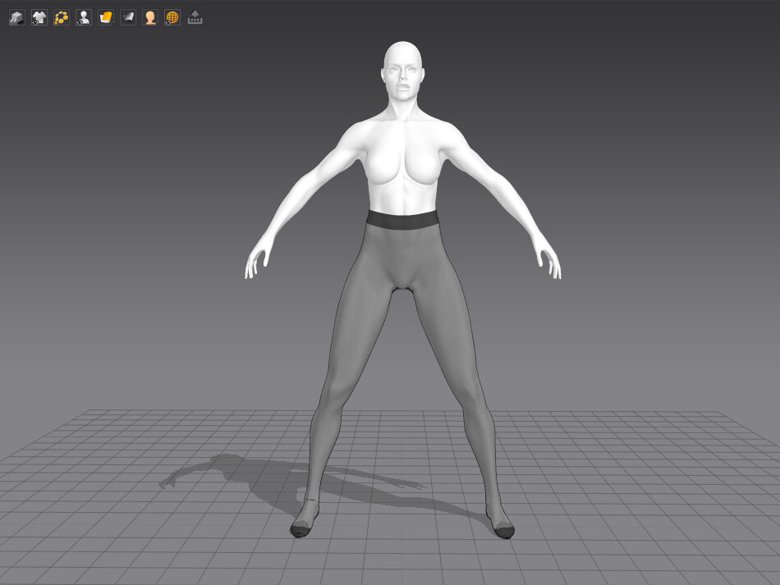780x585 pixels.
Task: Toggle garment visibility with the shirt icon
Action: [38, 16]
